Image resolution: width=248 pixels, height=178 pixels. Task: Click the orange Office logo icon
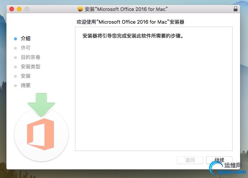(x=41, y=134)
